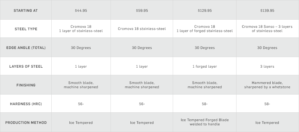Select the 3 layers cell
Screen dimensions: 299x132
coord(267,66)
